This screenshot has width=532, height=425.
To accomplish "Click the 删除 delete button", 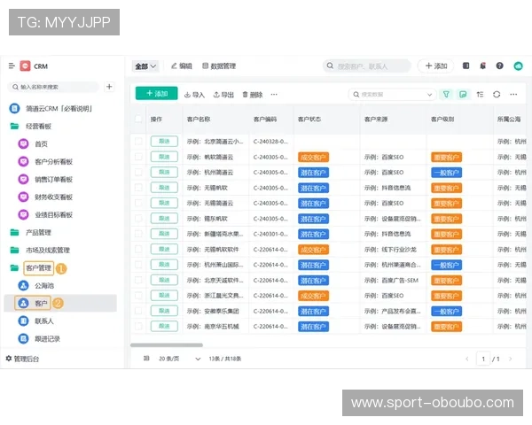I will (x=253, y=95).
